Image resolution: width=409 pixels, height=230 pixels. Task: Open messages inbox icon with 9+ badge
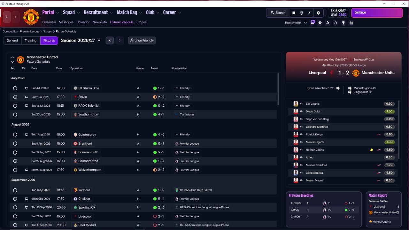click(x=313, y=23)
